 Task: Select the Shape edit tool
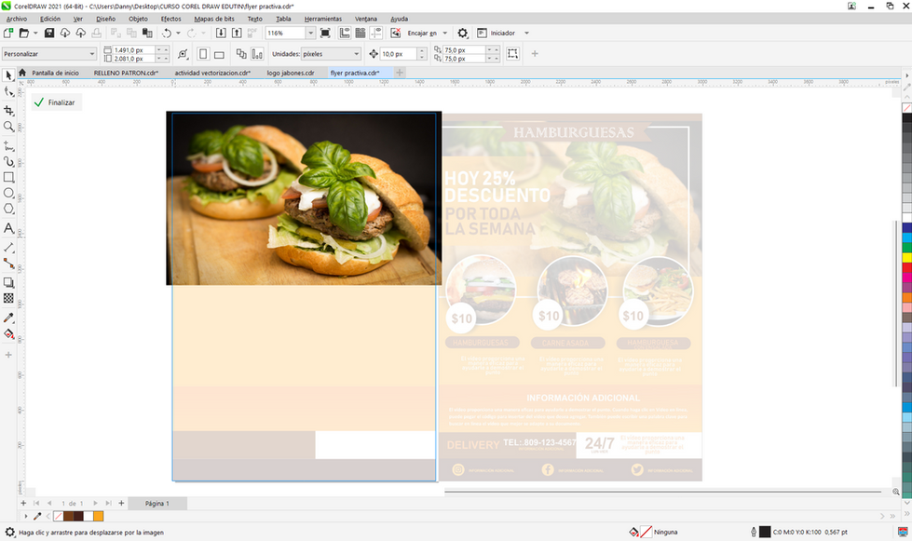click(x=8, y=92)
